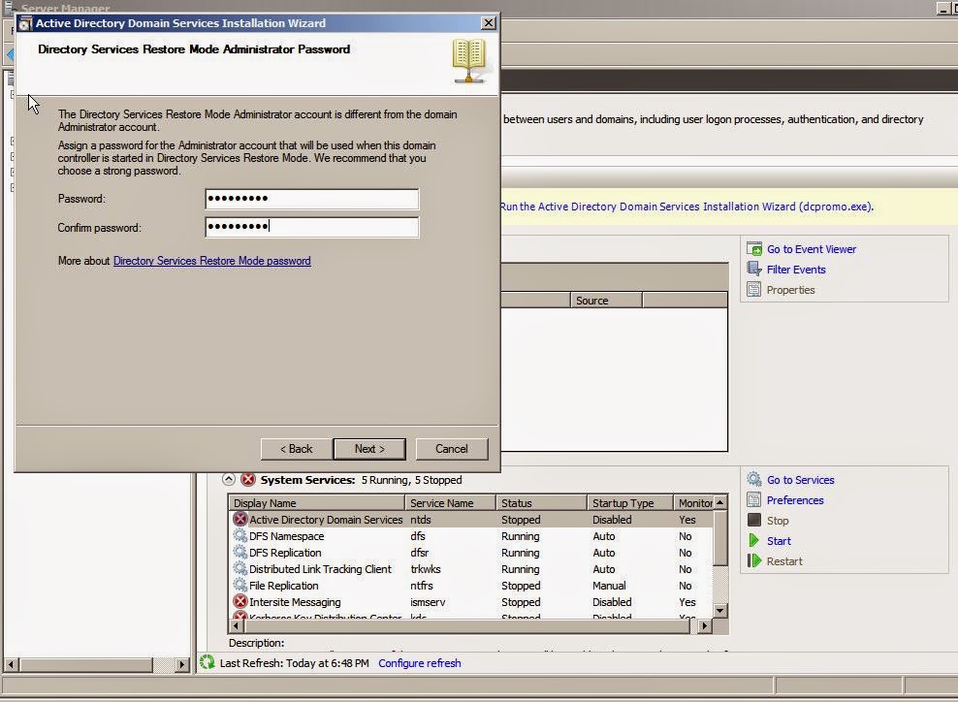Run the dcpromo.exe installation wizard link
This screenshot has width=958, height=702.
click(x=687, y=207)
